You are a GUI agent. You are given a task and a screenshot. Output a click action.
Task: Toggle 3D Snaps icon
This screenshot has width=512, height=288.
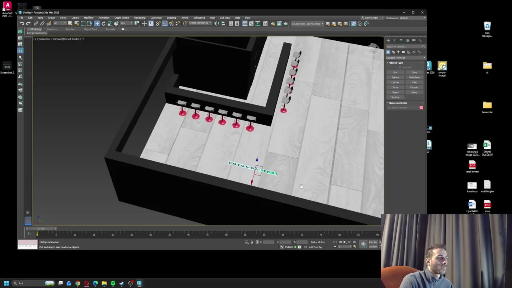coord(158,23)
